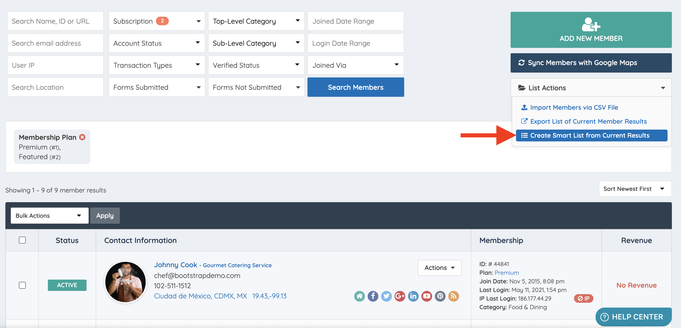
Task: Open Johnny Cook's Twitter profile icon
Action: (386, 296)
